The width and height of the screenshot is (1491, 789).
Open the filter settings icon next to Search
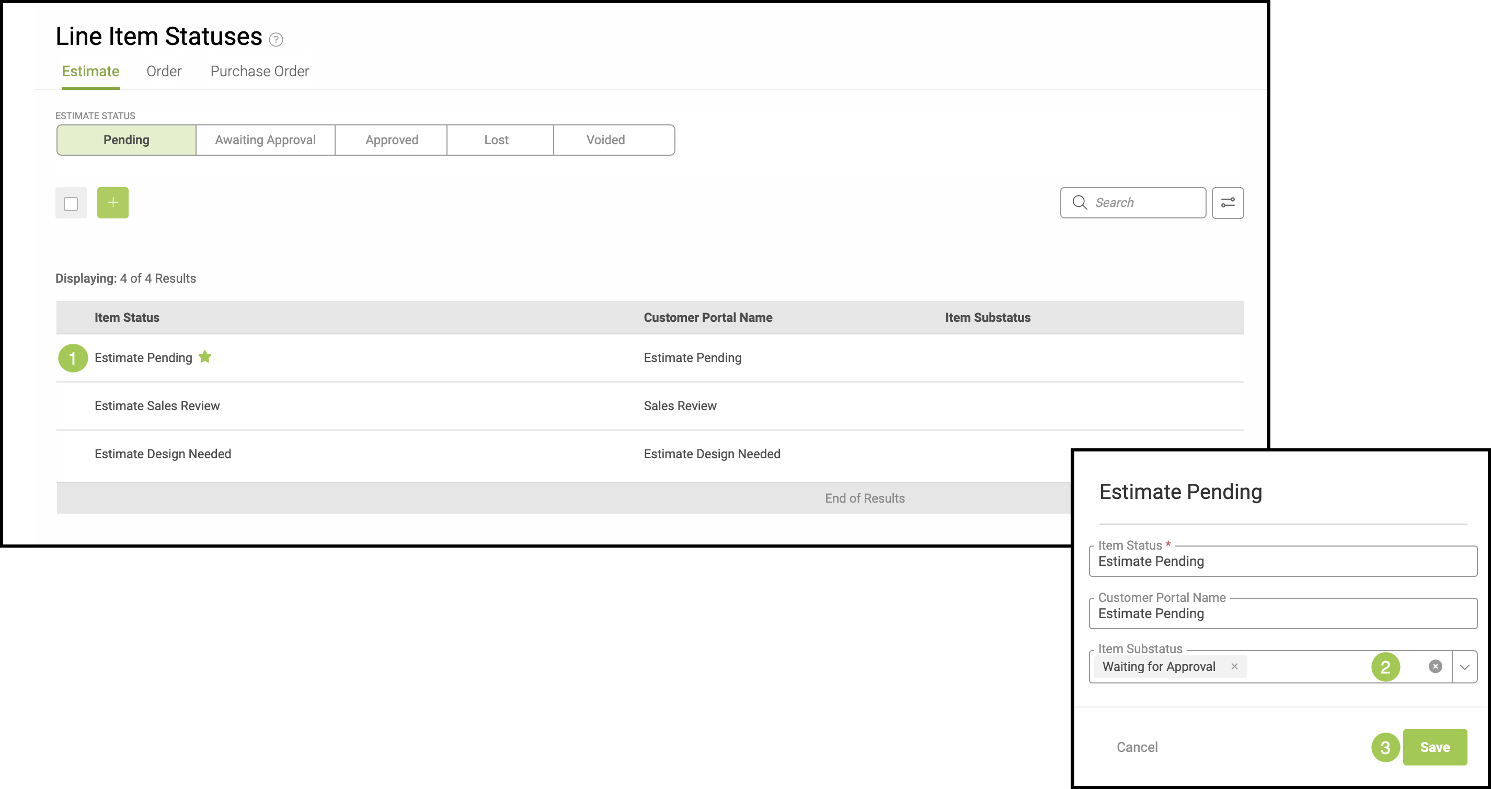pyautogui.click(x=1228, y=202)
